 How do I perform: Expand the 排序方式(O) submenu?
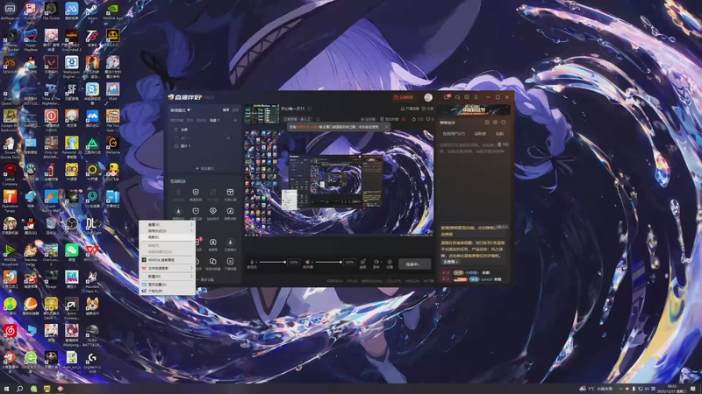(x=167, y=231)
